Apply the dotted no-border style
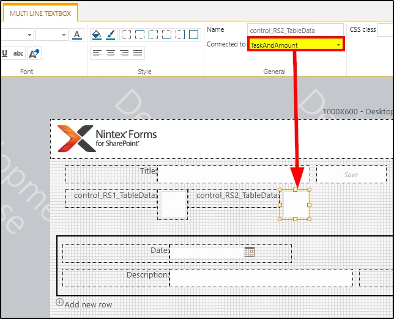 [127, 35]
